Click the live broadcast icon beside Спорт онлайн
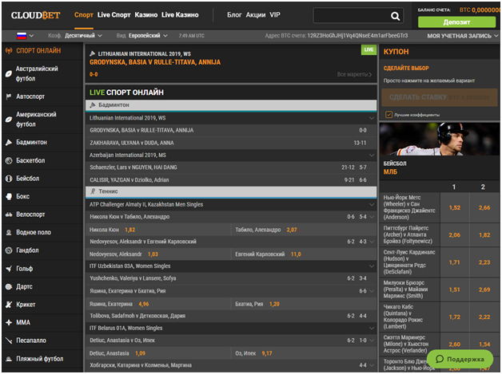 (x=9, y=51)
